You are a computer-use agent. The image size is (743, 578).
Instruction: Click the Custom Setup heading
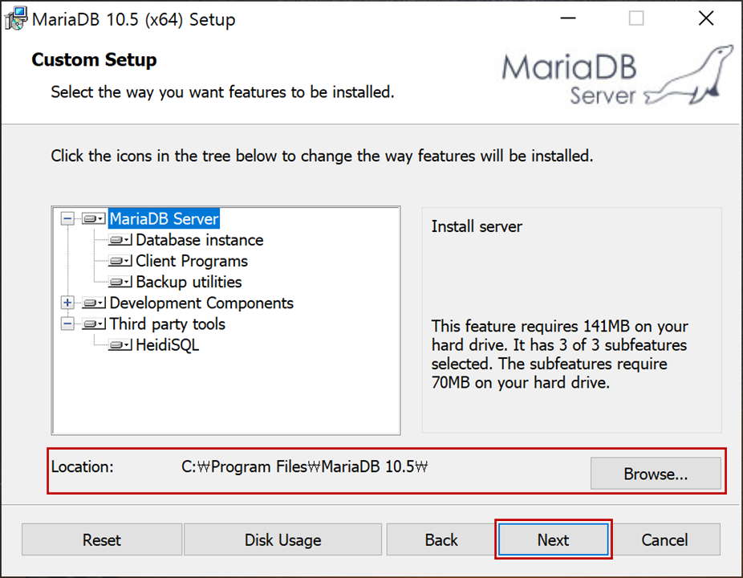click(94, 59)
